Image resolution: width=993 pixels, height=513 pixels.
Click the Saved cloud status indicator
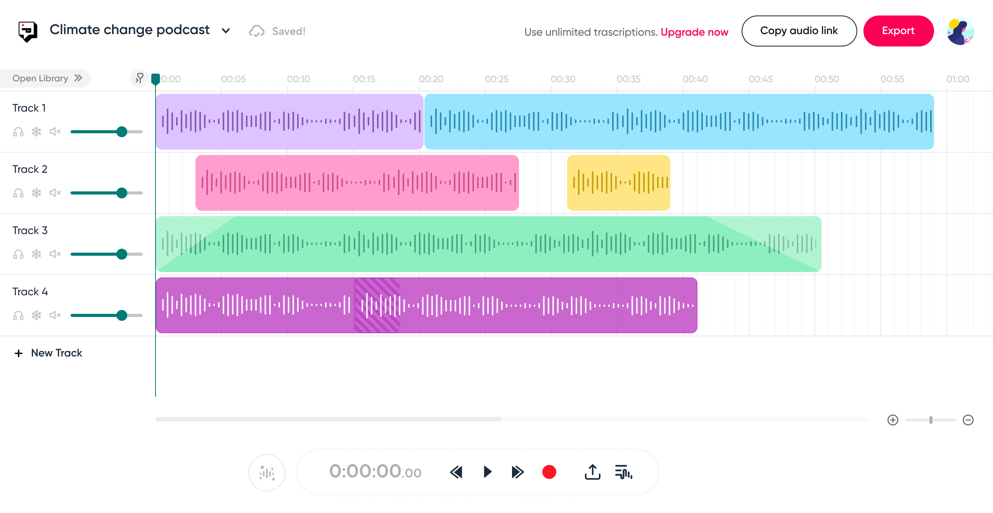tap(277, 31)
